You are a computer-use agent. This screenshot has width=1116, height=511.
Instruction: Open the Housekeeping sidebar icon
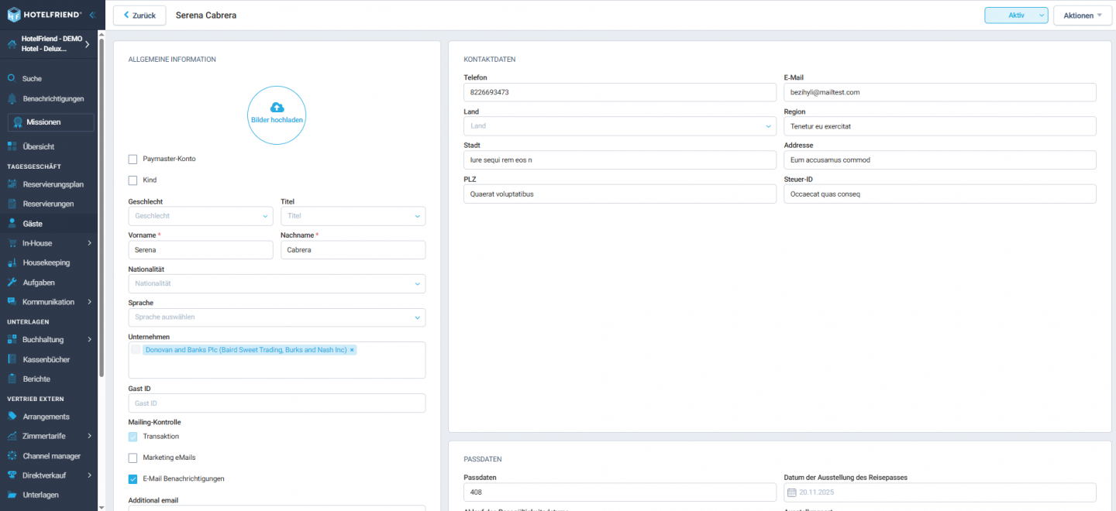click(11, 262)
